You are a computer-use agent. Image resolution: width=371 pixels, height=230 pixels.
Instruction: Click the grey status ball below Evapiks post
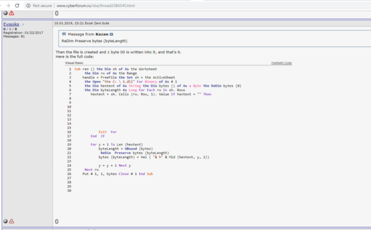pos(5,221)
